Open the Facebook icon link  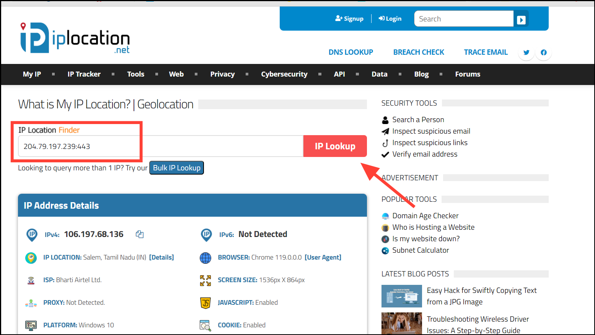click(544, 52)
